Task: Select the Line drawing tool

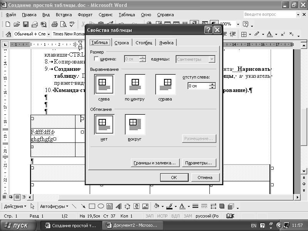Action: point(74,206)
